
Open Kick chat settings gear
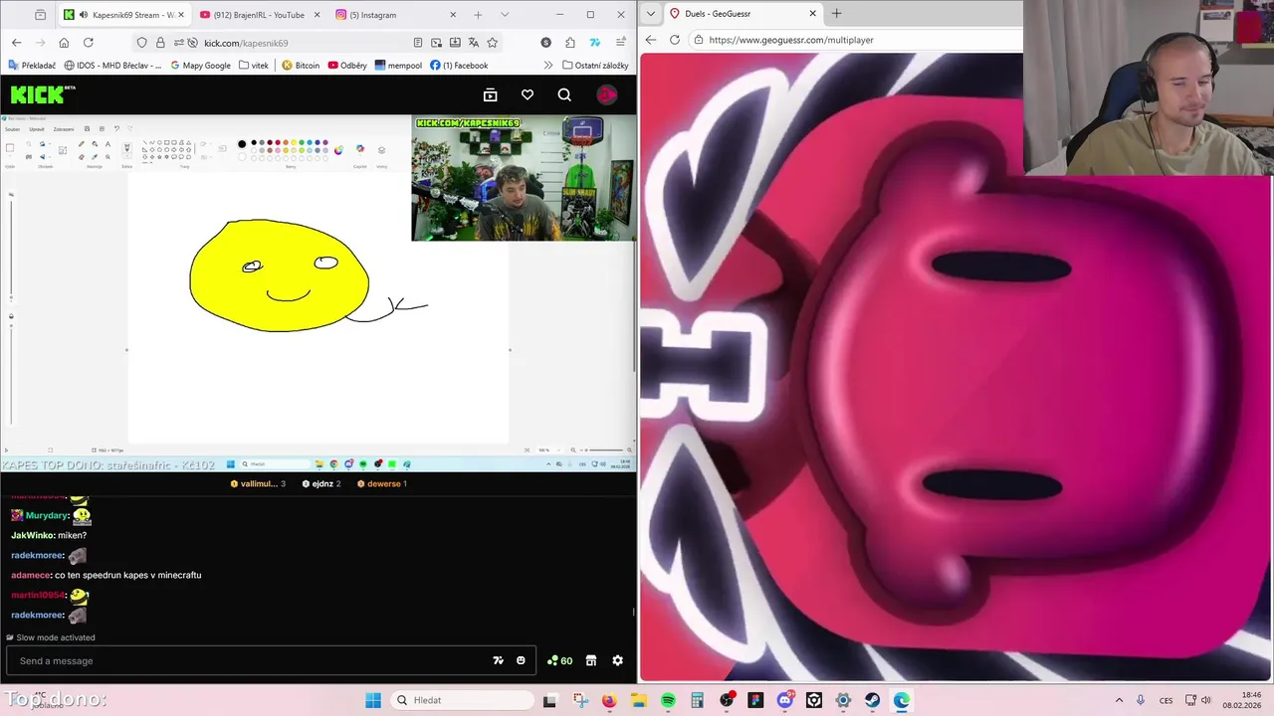[x=617, y=660]
